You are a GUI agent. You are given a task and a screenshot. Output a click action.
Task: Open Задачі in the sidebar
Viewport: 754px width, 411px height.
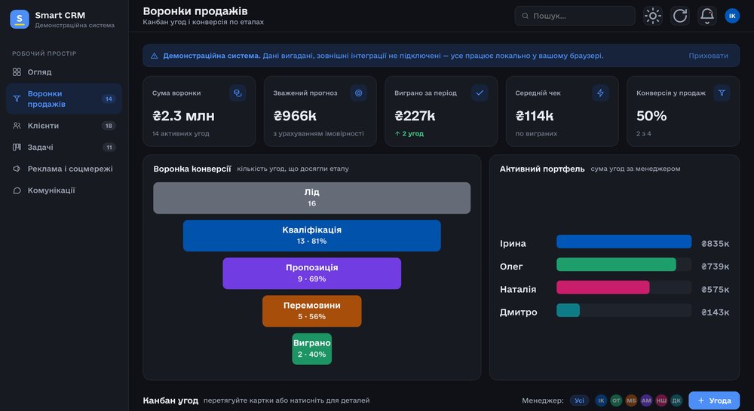[64, 148]
